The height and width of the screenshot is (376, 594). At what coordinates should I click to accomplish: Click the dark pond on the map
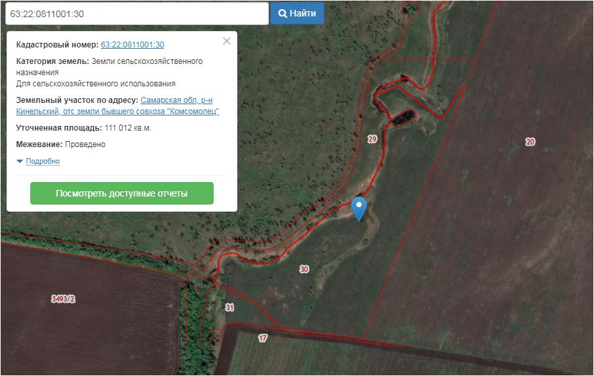coord(404,117)
